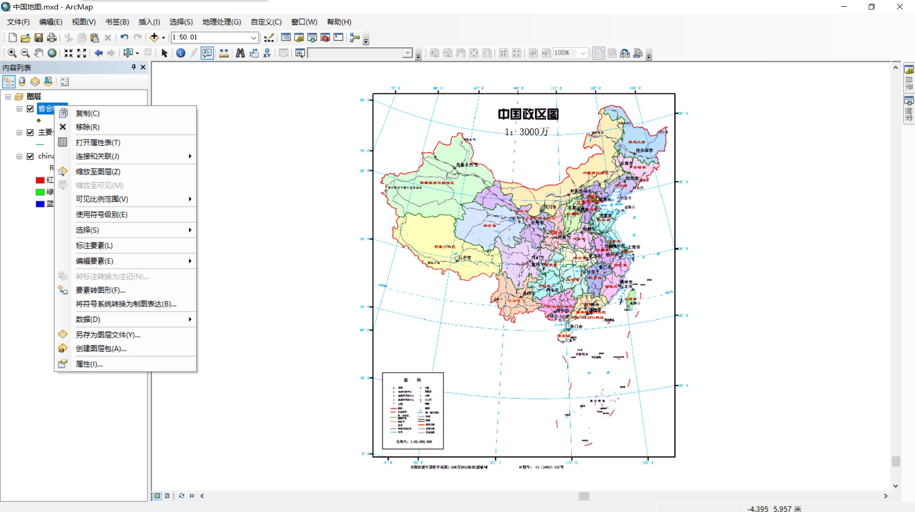Switch to List By Drawing Order

coord(9,82)
